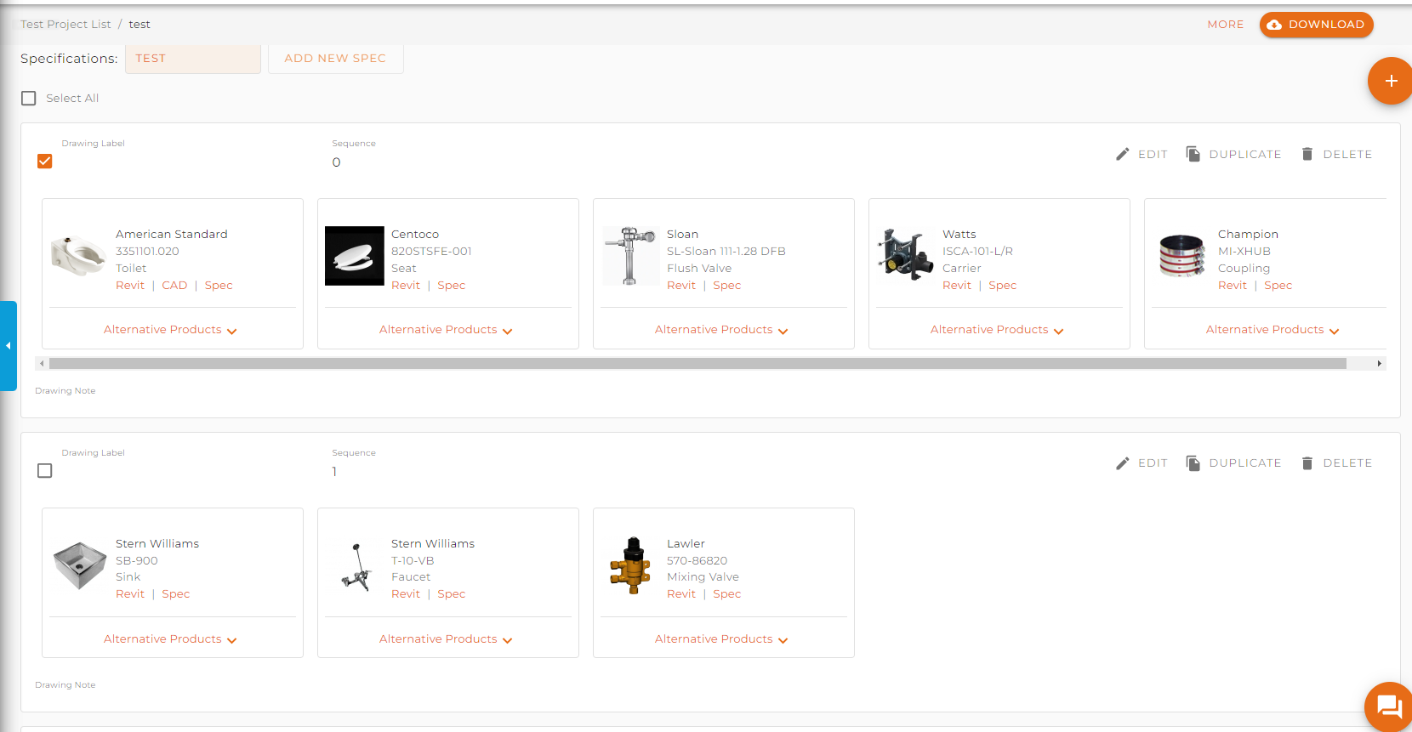Open Revit link for SB-900 sink
This screenshot has width=1412, height=732.
pos(130,594)
